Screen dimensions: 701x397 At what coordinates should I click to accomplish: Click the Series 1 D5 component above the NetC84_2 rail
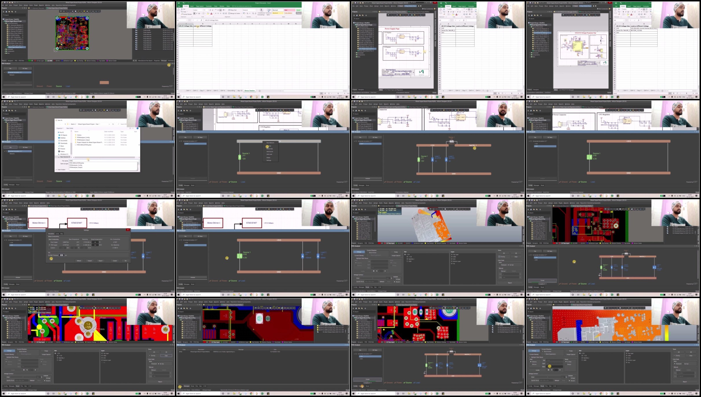click(452, 141)
